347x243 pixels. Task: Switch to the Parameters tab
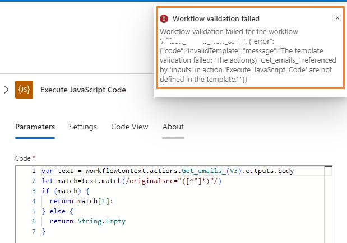coord(35,127)
